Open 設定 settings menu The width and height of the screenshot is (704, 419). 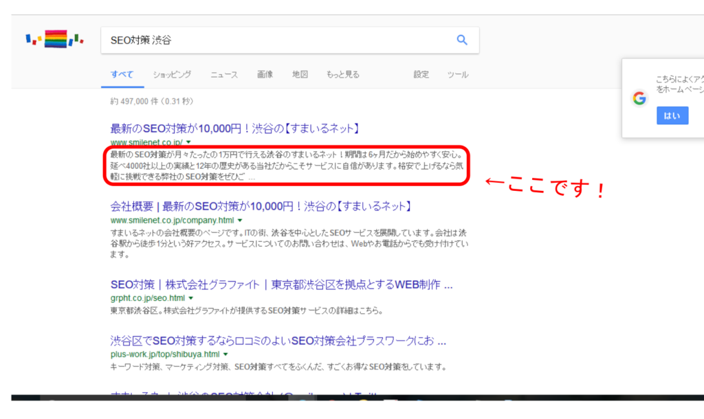tap(421, 74)
